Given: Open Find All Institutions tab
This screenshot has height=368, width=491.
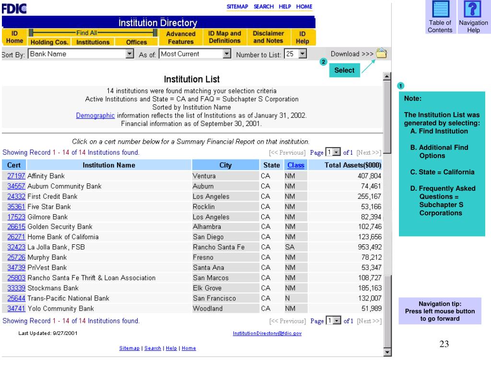Looking at the screenshot, I should pos(93,42).
